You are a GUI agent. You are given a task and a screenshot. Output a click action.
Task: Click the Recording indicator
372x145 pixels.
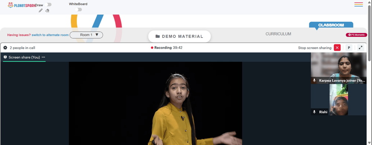(x=167, y=48)
